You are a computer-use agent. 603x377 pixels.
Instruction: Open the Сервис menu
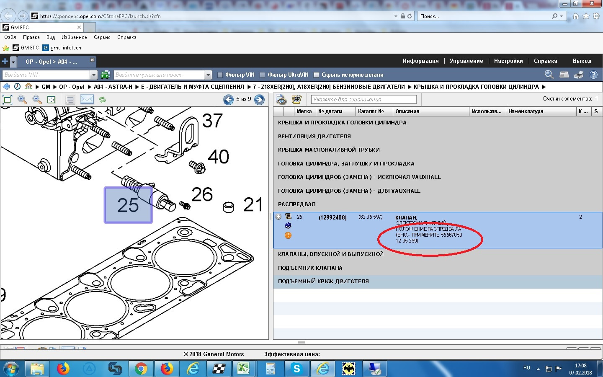(102, 37)
